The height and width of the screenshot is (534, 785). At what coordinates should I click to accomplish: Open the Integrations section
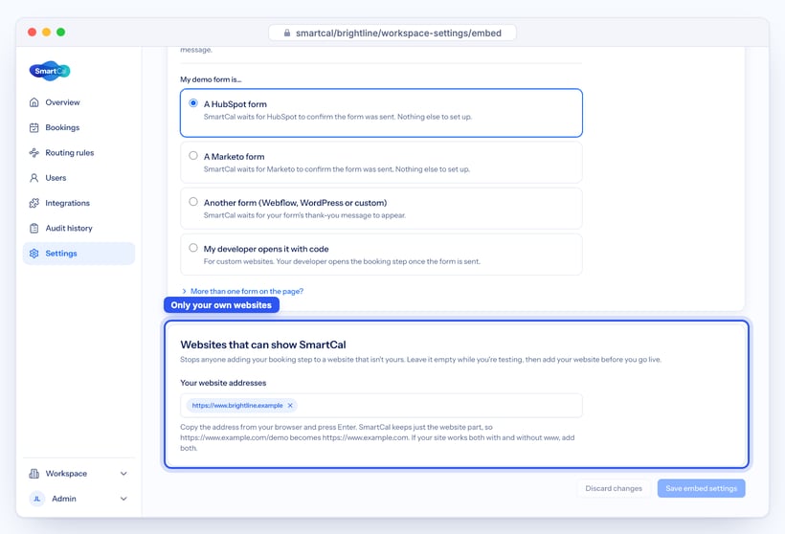pos(79,203)
